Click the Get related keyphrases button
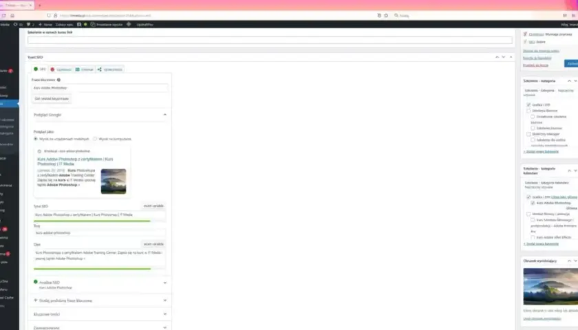The width and height of the screenshot is (578, 330). (x=52, y=99)
